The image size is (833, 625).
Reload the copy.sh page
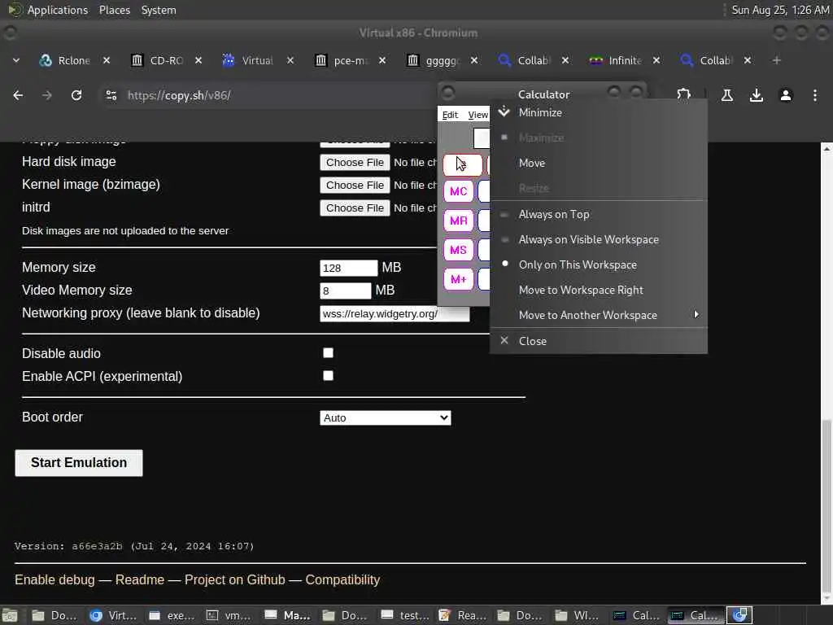[76, 95]
